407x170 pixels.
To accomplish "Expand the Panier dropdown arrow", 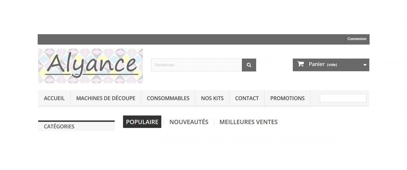I will [365, 65].
